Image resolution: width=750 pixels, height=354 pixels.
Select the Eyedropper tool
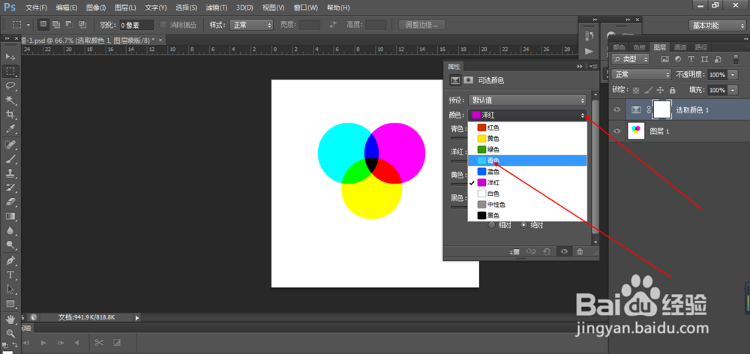(x=10, y=129)
